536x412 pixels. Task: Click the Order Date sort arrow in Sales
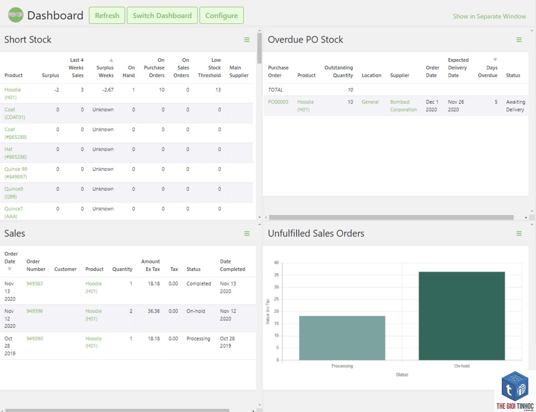[9, 269]
